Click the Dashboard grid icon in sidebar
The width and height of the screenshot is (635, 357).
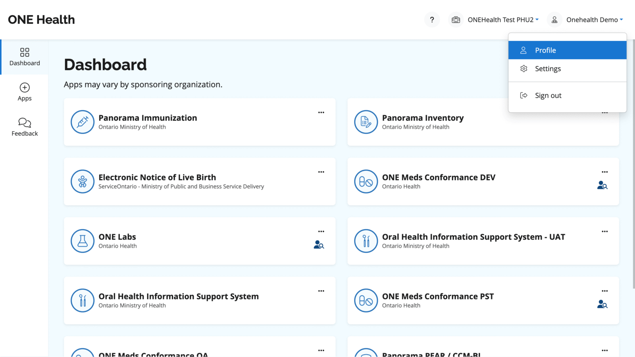coord(25,52)
